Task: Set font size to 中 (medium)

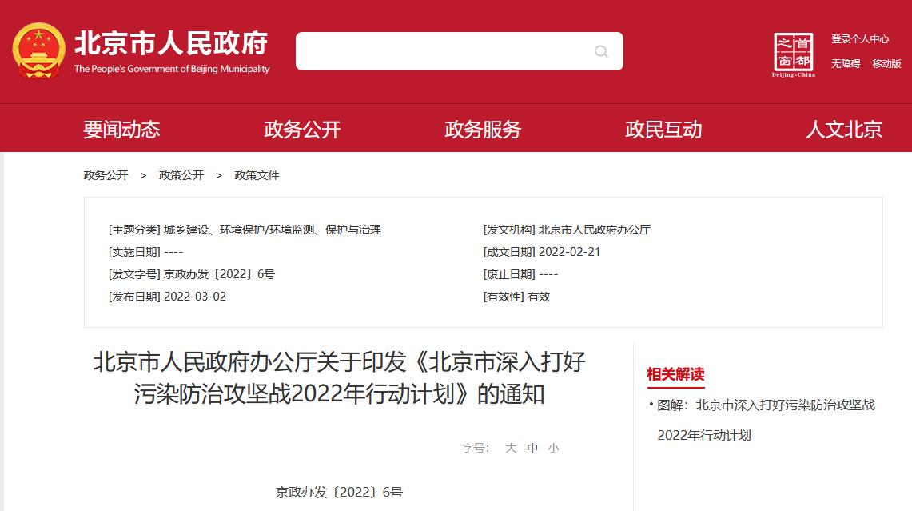Action: point(532,448)
